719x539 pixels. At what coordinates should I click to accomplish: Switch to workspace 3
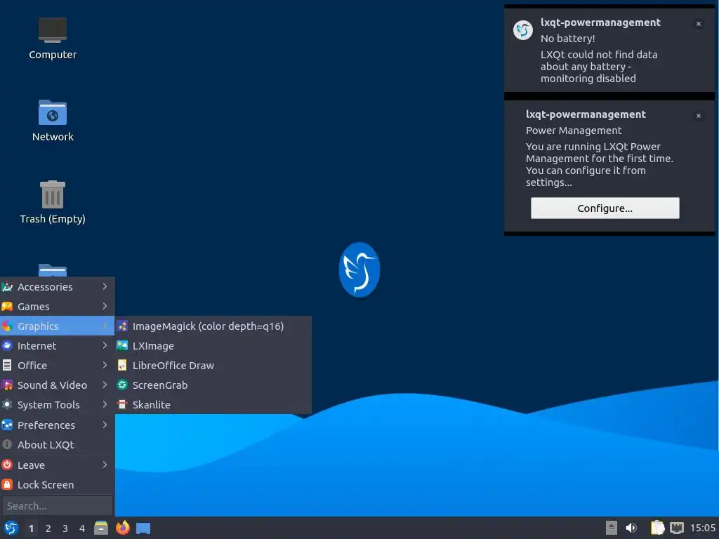pyautogui.click(x=65, y=528)
